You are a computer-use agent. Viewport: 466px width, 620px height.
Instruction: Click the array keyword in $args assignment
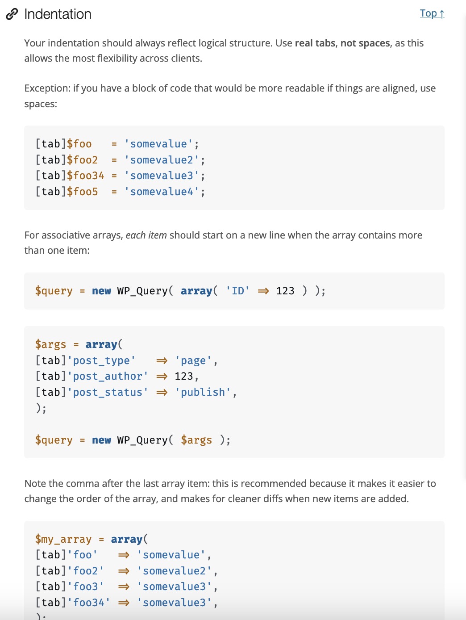pyautogui.click(x=101, y=344)
